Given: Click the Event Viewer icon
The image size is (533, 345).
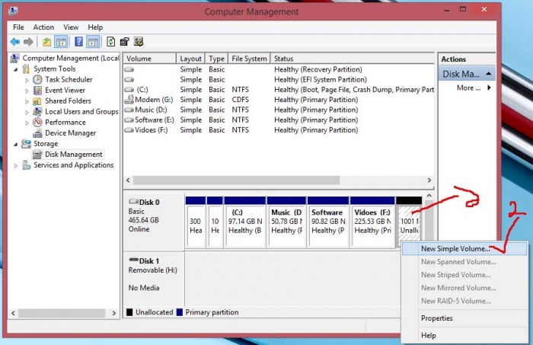Looking at the screenshot, I should [x=37, y=91].
